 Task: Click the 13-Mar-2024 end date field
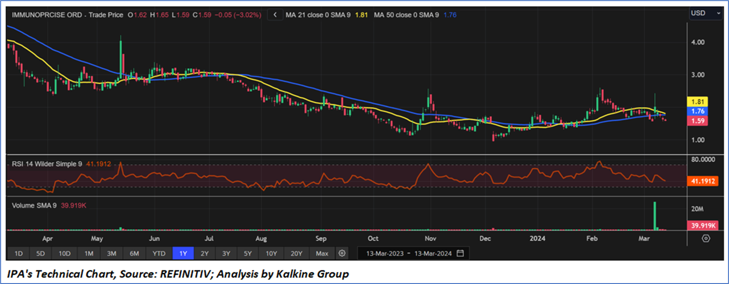433,253
